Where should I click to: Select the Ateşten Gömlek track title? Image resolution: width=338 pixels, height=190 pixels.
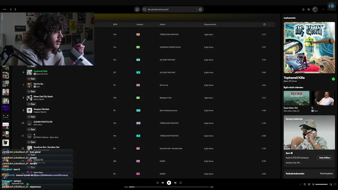[x=41, y=109]
